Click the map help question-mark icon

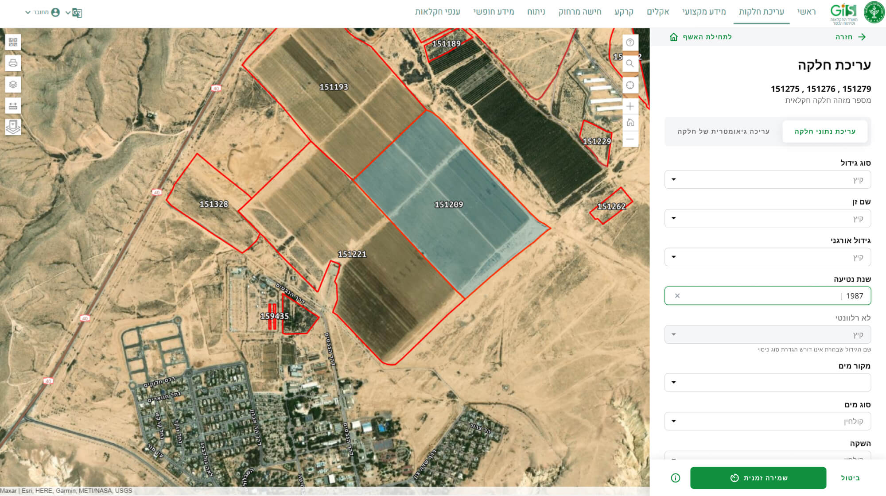(x=630, y=43)
